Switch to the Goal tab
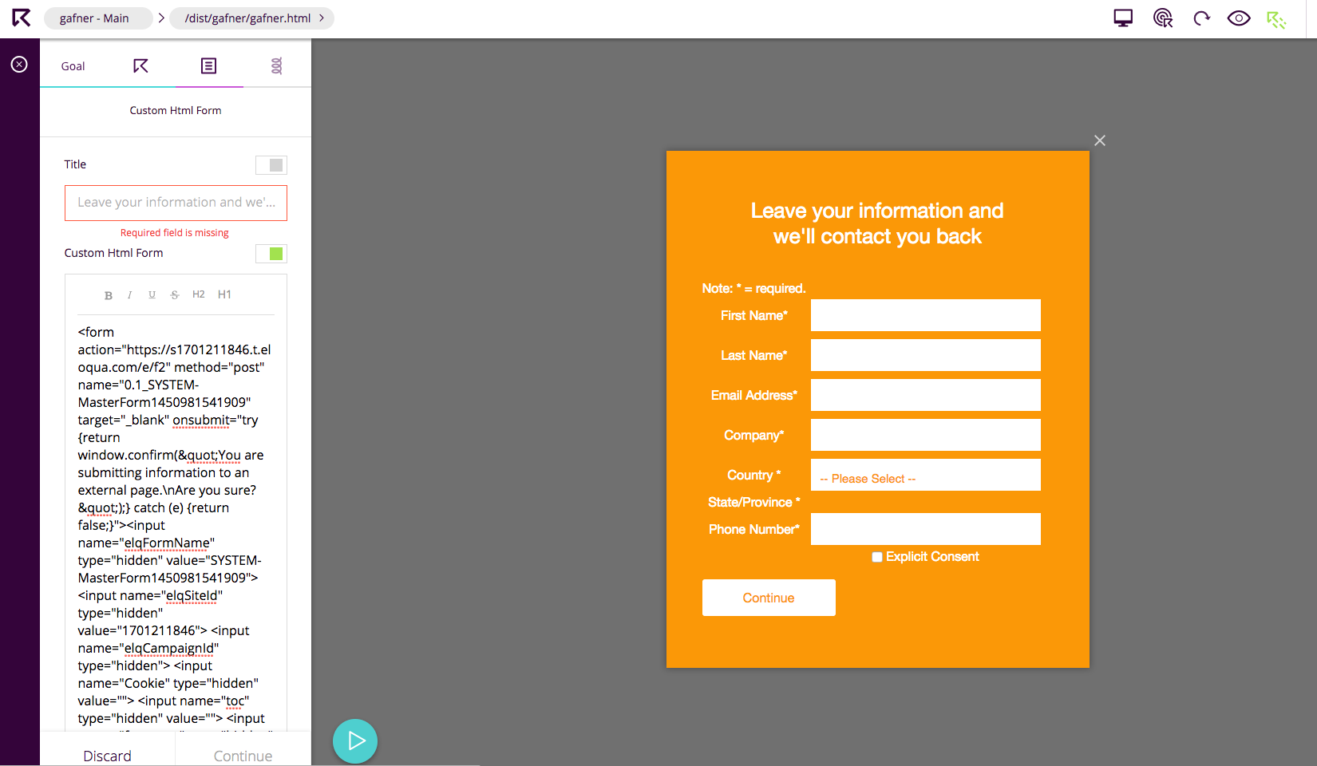Screen dimensions: 1317x766 click(73, 66)
